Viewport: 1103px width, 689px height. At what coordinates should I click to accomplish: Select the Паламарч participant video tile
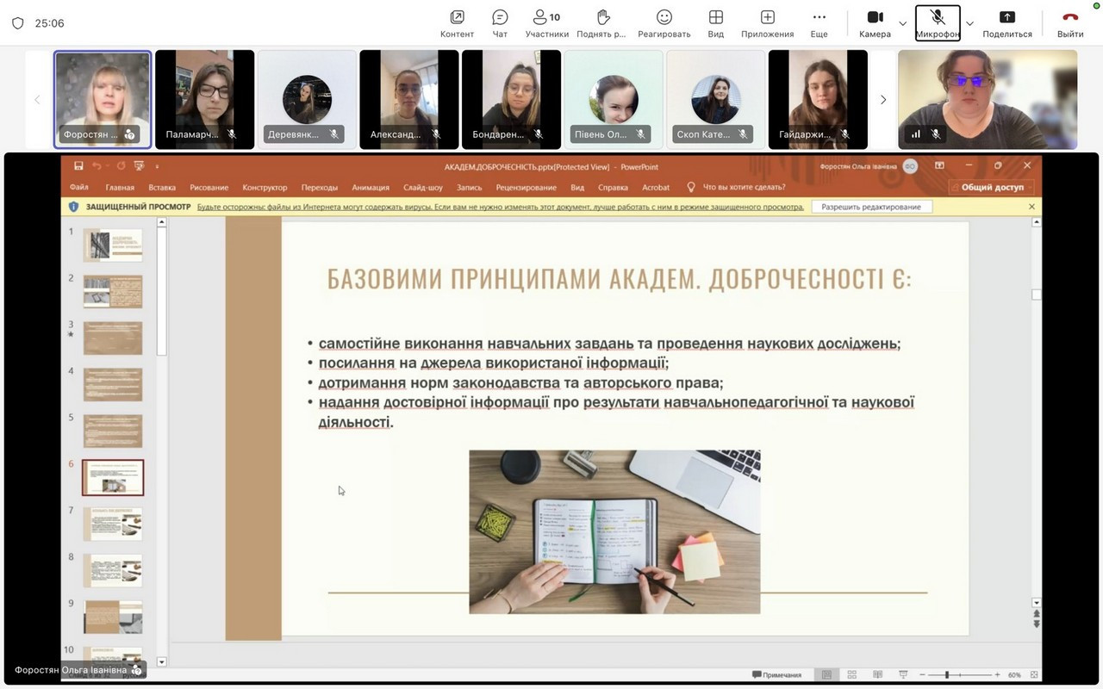205,99
